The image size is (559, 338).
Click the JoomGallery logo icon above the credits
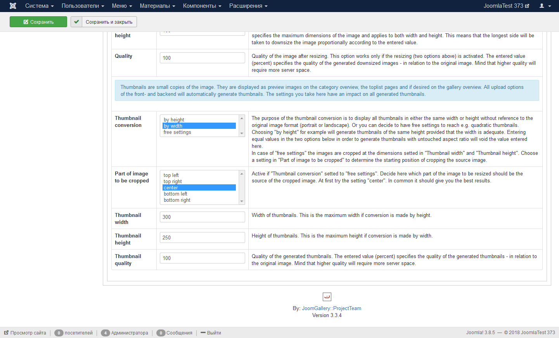tap(327, 297)
